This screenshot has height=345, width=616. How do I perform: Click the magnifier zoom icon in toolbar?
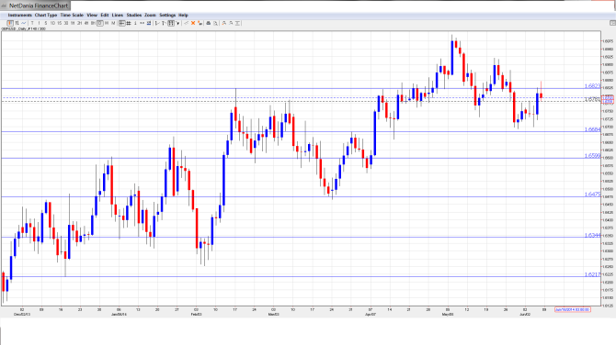tap(216, 23)
